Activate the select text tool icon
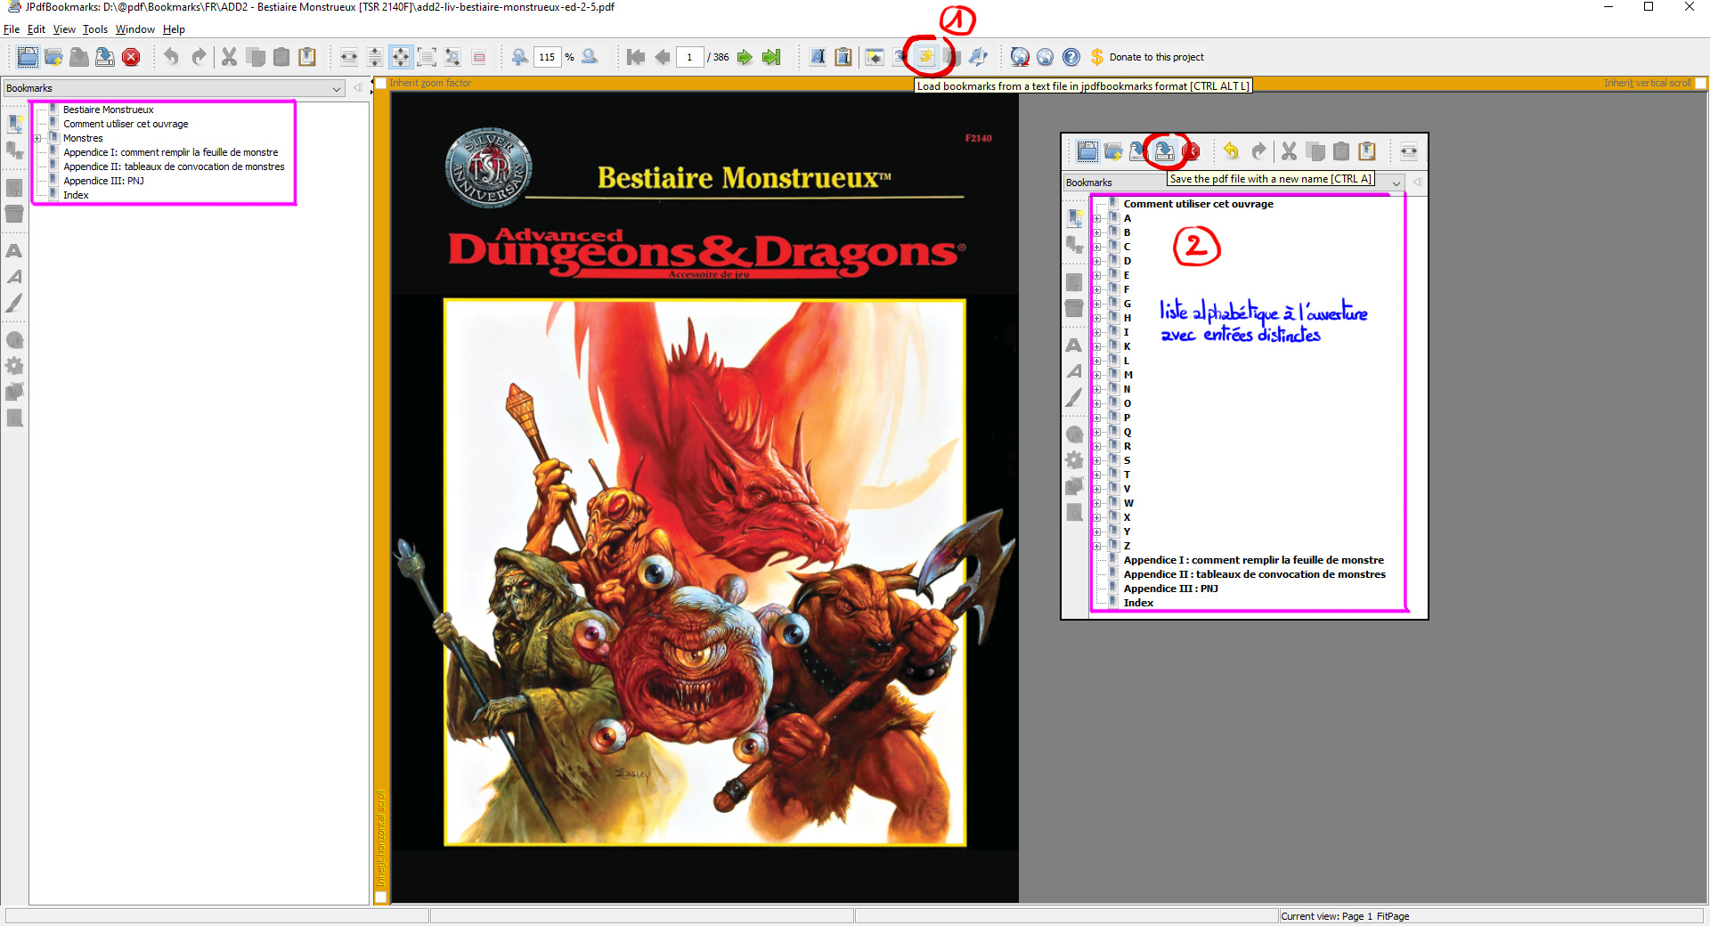 (818, 57)
